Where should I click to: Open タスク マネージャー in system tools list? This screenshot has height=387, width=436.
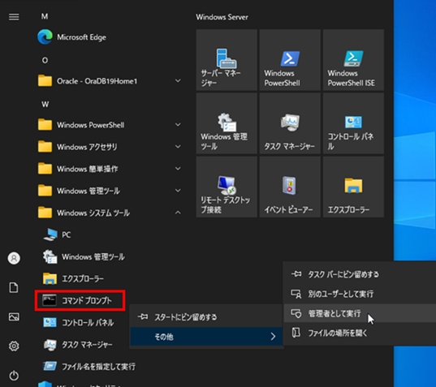click(x=78, y=345)
